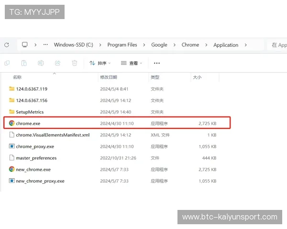Click XML 文件 type cell
This screenshot has width=287, height=229.
tap(160, 135)
